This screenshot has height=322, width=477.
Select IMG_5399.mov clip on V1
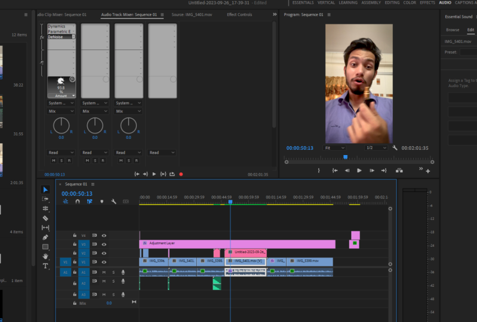(x=310, y=262)
